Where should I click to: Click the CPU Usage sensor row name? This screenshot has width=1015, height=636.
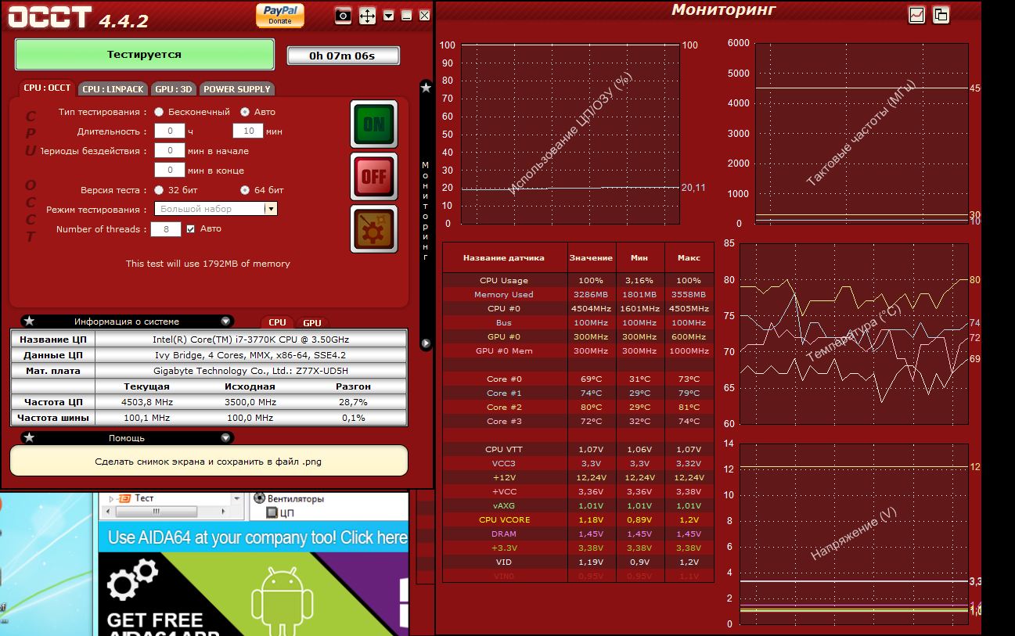(x=504, y=280)
